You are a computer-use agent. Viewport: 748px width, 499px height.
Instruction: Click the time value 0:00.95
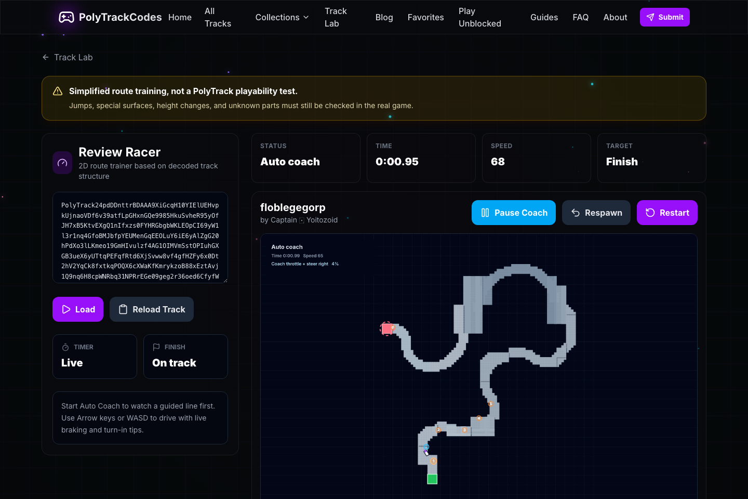(x=397, y=162)
